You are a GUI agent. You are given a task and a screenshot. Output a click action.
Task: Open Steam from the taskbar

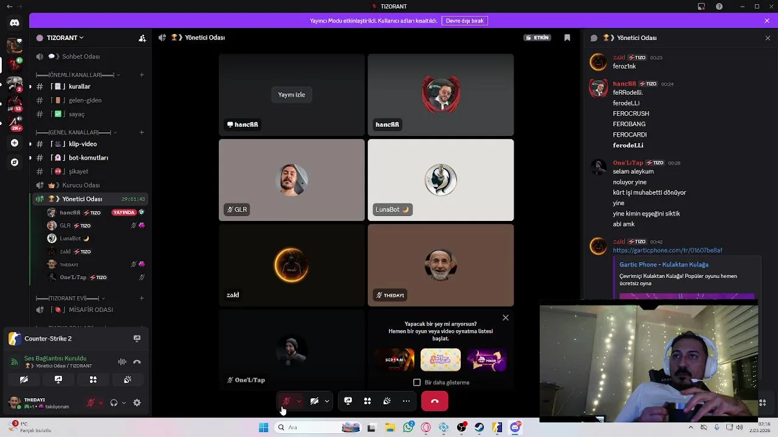(480, 427)
